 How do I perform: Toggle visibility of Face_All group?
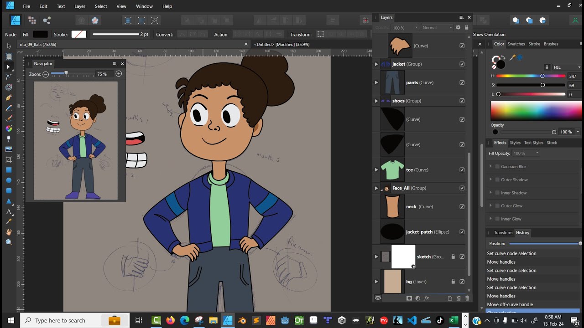[x=462, y=188]
